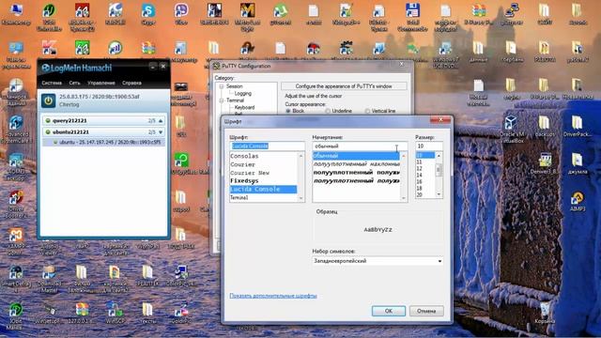Screen dimensions: 601x338
Task: Click Отмена in the font dialog
Action: [426, 311]
